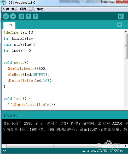Viewport: 128px width, 154px height.
Task: Click line number 35 in status bar
Action: [x=4, y=151]
